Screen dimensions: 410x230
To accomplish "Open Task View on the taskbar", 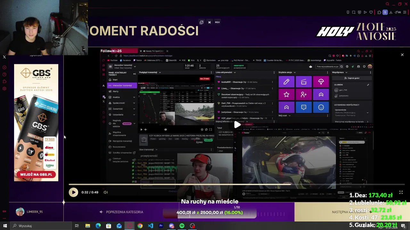I will click(77, 226).
